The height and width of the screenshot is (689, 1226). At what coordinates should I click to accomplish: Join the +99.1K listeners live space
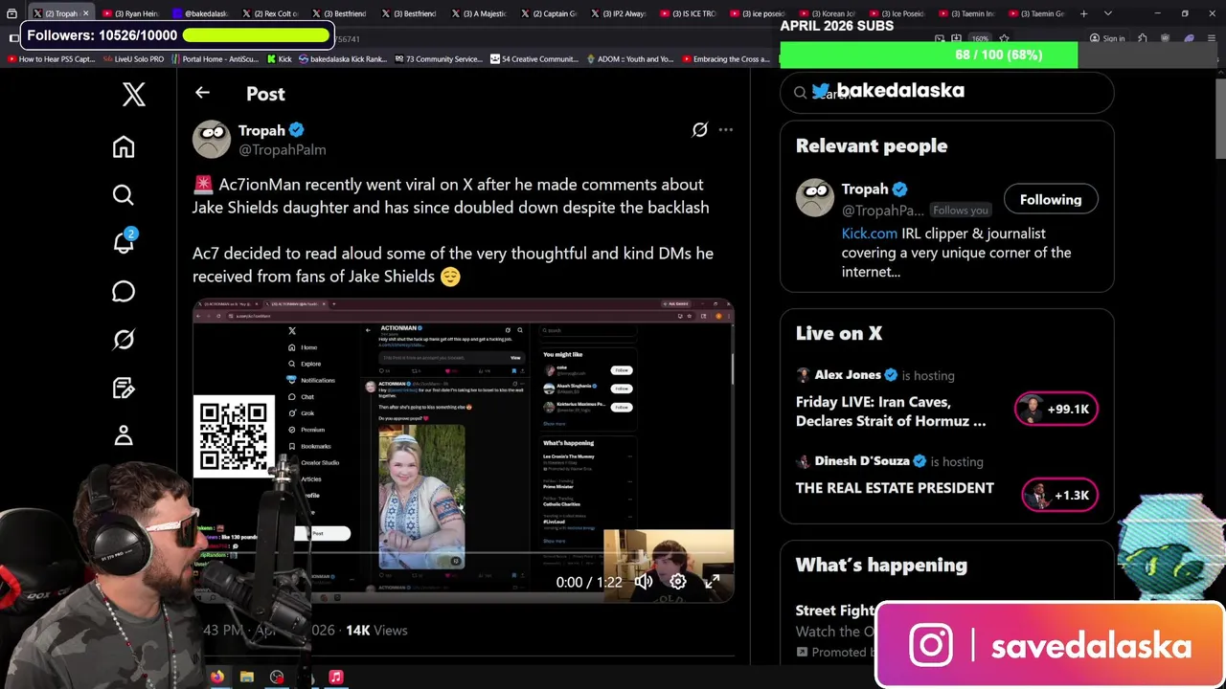[1056, 409]
